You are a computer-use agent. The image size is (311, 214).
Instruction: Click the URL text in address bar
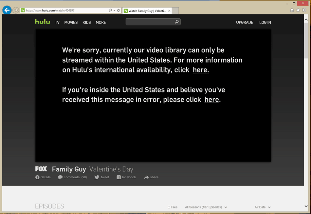click(50, 10)
